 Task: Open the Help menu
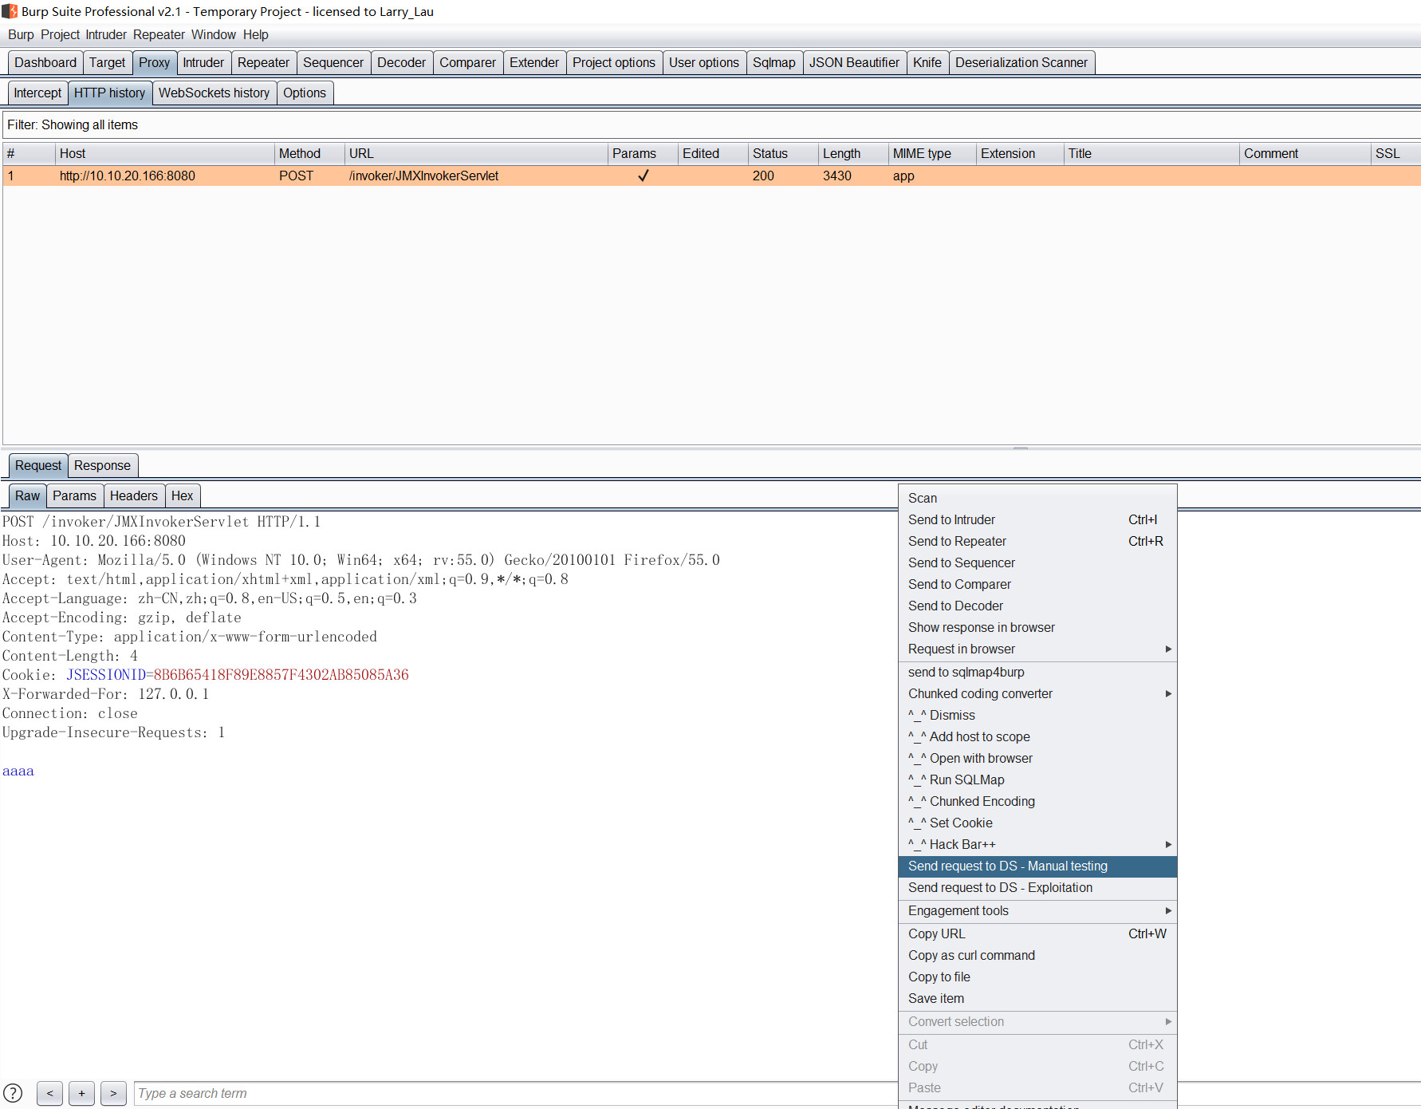[x=255, y=34]
